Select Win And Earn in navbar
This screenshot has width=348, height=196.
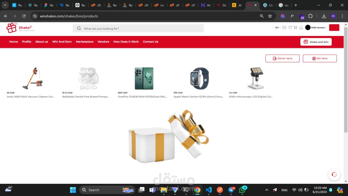62,42
